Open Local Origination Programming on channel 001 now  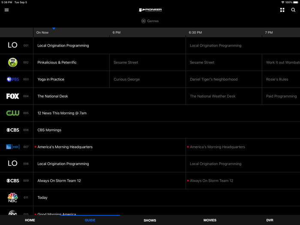[x=109, y=45]
